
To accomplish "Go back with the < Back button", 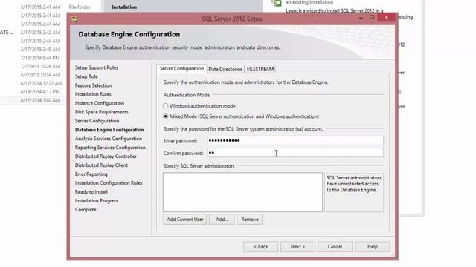I will (x=260, y=247).
